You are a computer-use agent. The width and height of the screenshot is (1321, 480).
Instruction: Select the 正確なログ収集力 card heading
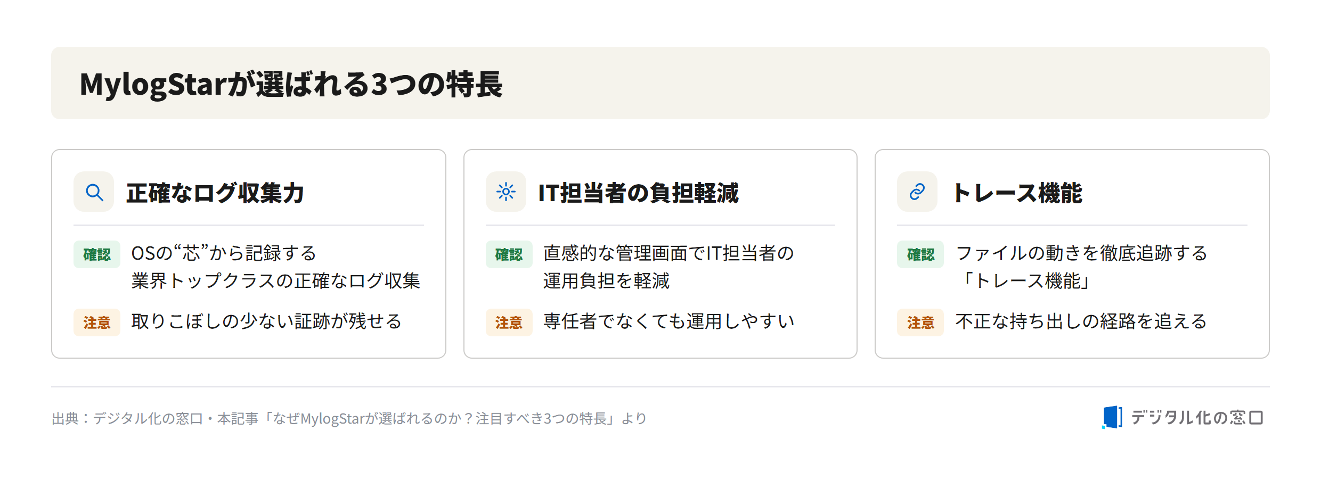(215, 193)
